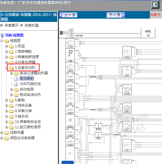Image resolution: width=162 pixels, height=164 pixels.
Task: Open the 当前:线路图 link
Action: coord(14,35)
